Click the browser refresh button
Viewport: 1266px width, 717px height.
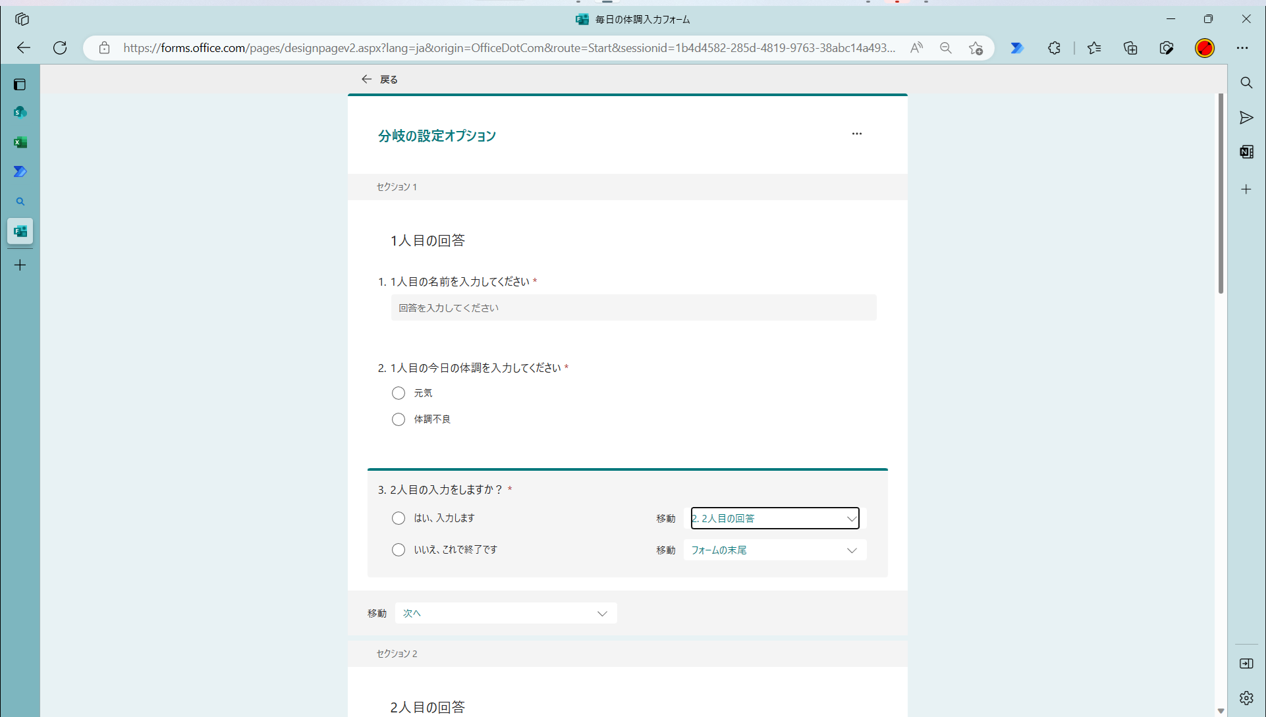[x=60, y=48]
